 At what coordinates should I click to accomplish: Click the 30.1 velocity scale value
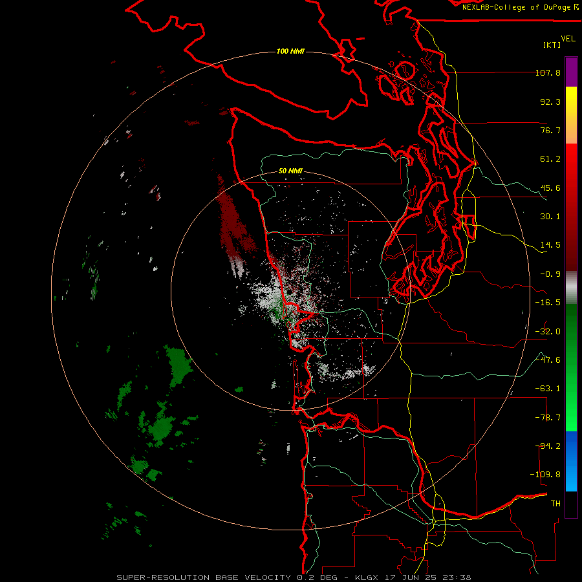click(x=550, y=217)
